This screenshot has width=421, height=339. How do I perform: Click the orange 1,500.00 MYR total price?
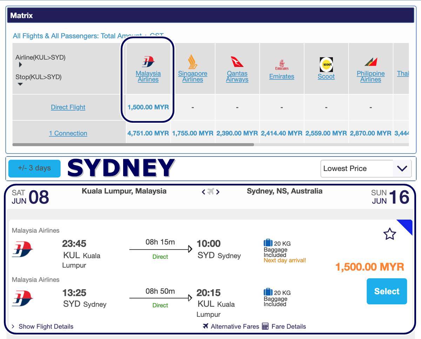click(370, 267)
